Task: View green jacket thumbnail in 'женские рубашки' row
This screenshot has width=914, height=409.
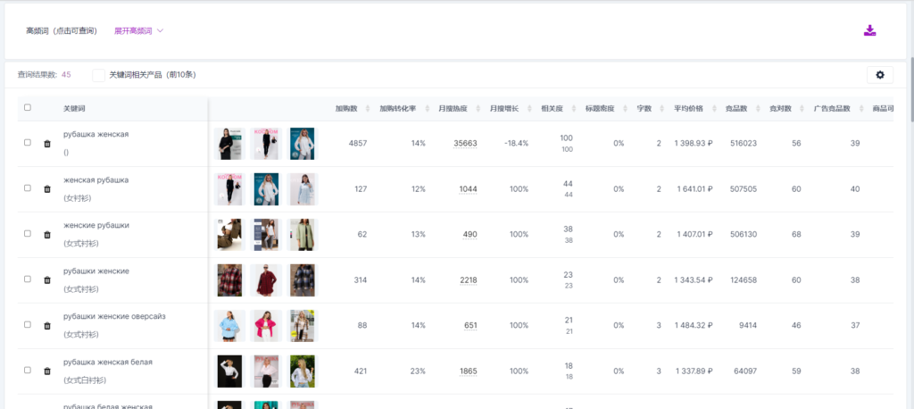Action: pos(303,235)
